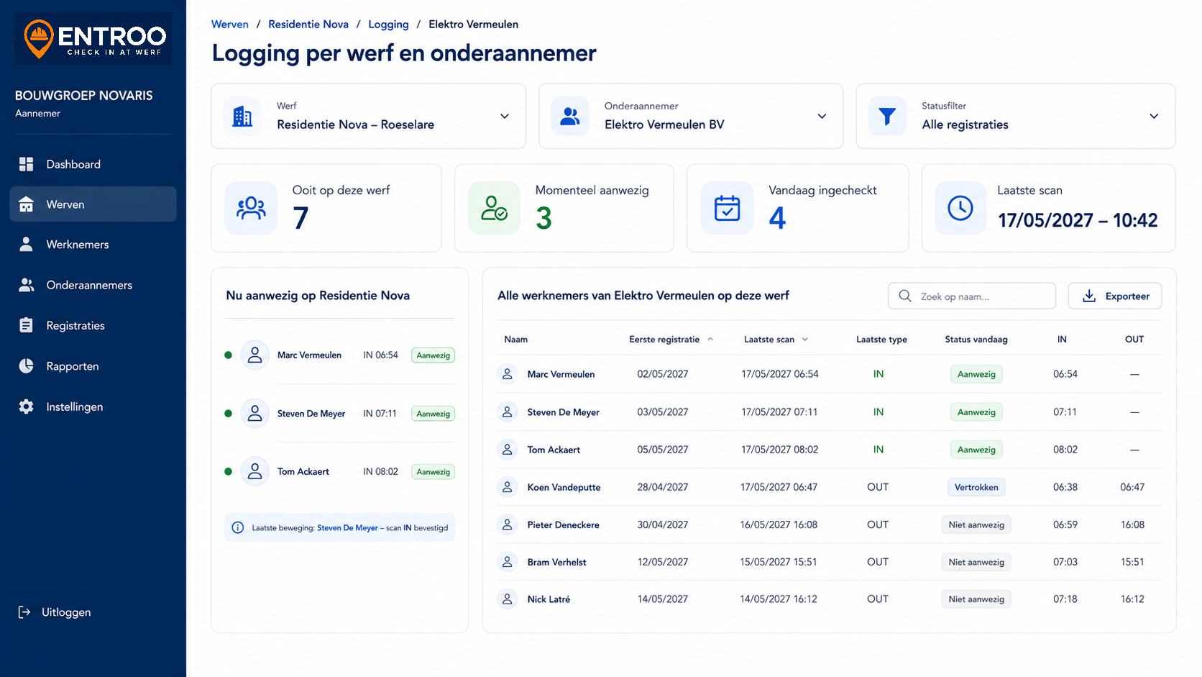
Task: Click 'Aanwezig' badge in Marc Vermeulen table row
Action: click(976, 374)
